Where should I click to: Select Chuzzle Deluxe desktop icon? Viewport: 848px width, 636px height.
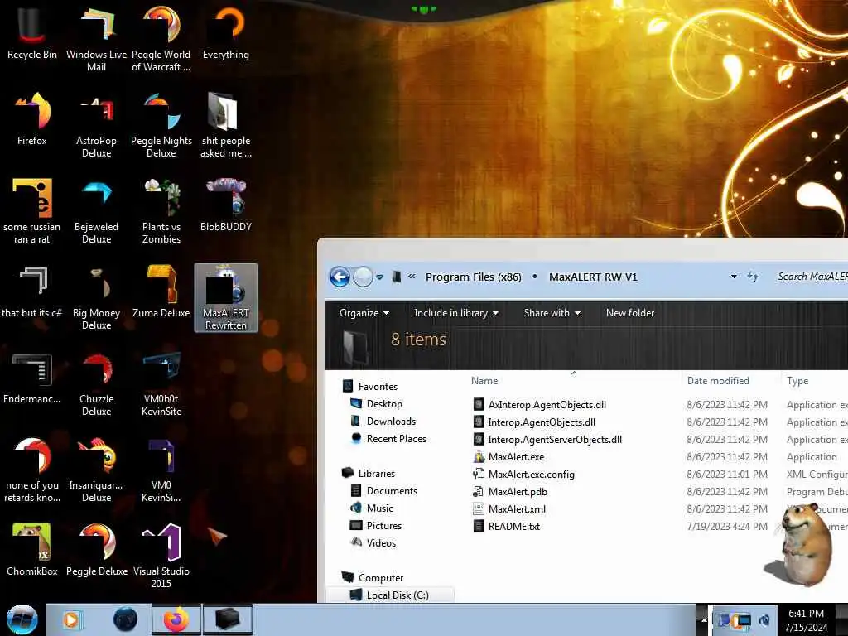[96, 383]
